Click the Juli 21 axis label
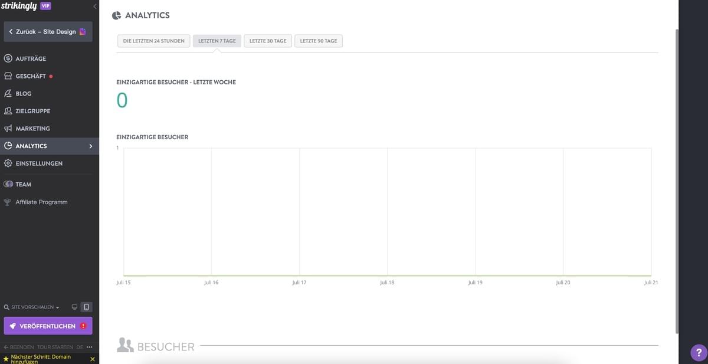The image size is (708, 364). (x=651, y=283)
